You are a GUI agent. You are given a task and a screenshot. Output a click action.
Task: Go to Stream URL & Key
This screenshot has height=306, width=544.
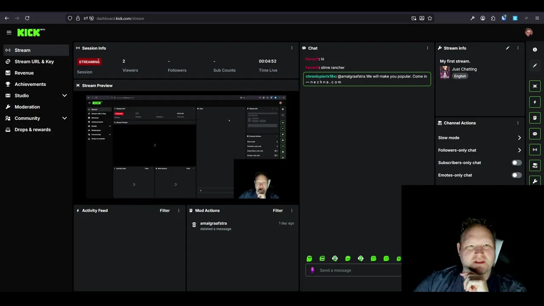[x=36, y=62]
